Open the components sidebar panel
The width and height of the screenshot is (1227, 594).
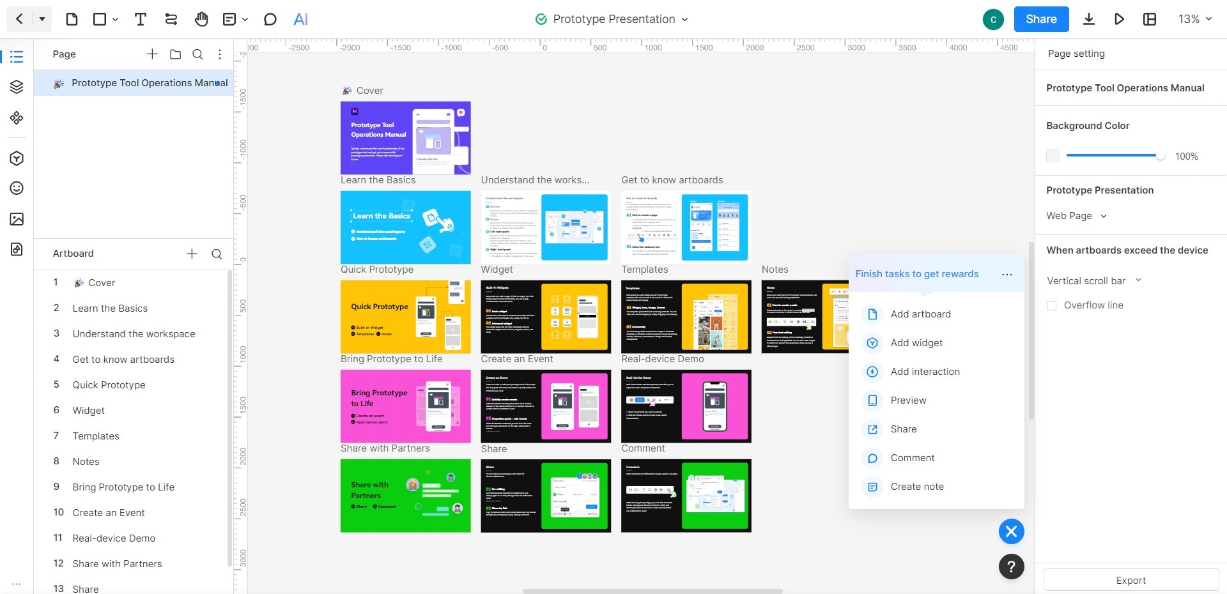pyautogui.click(x=17, y=118)
